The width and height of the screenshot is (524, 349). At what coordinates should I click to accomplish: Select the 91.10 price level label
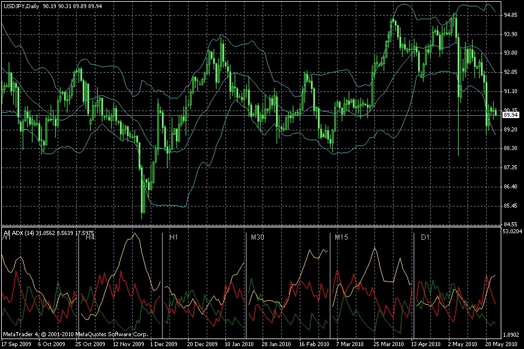(x=511, y=91)
